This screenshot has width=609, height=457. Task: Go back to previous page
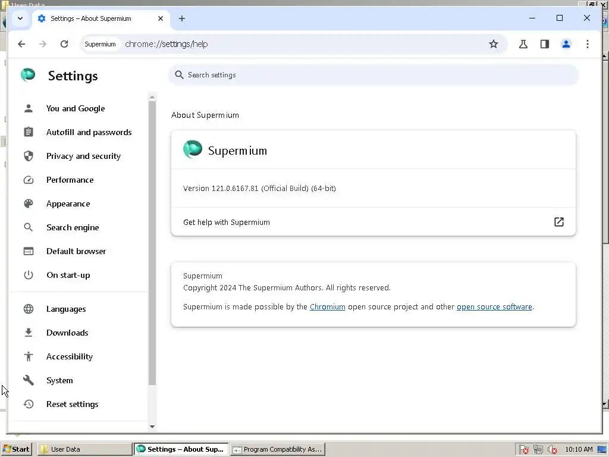tap(21, 44)
